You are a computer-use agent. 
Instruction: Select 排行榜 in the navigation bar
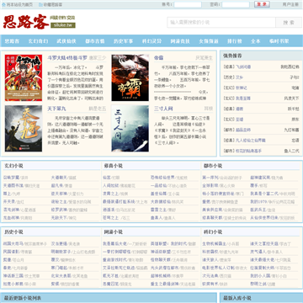(235, 41)
